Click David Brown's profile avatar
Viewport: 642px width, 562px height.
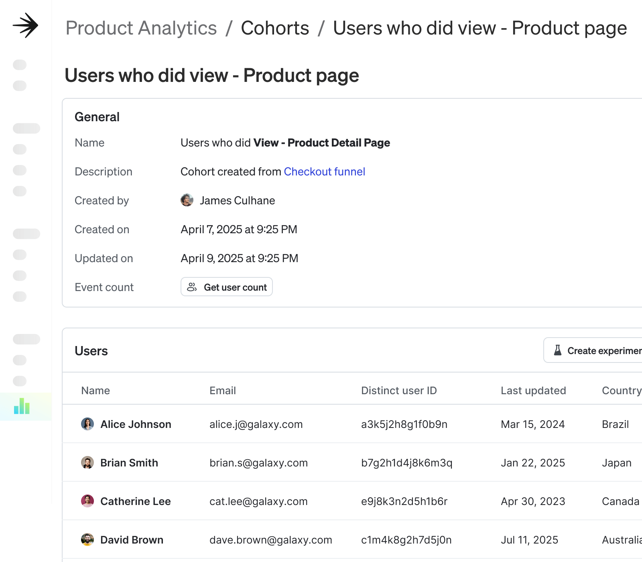(87, 540)
